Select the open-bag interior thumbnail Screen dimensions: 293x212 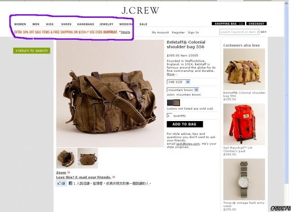[x=66, y=158]
